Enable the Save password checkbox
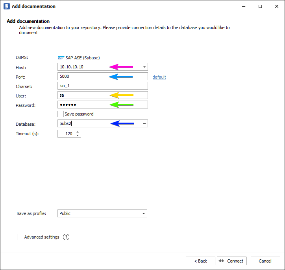Image resolution: width=285 pixels, height=270 pixels. point(61,114)
